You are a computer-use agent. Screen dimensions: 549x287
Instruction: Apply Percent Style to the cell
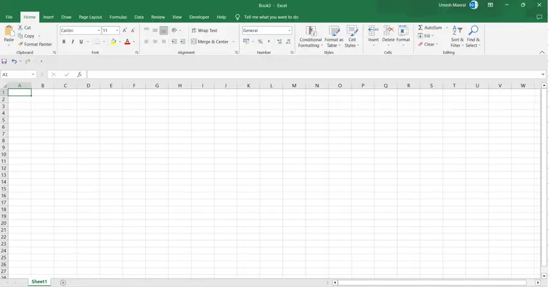[260, 42]
